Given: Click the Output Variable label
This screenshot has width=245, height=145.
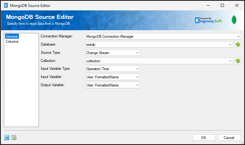Looking at the screenshot, I should 53,85.
